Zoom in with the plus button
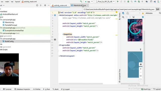The width and height of the screenshot is (161, 91). 141,69
